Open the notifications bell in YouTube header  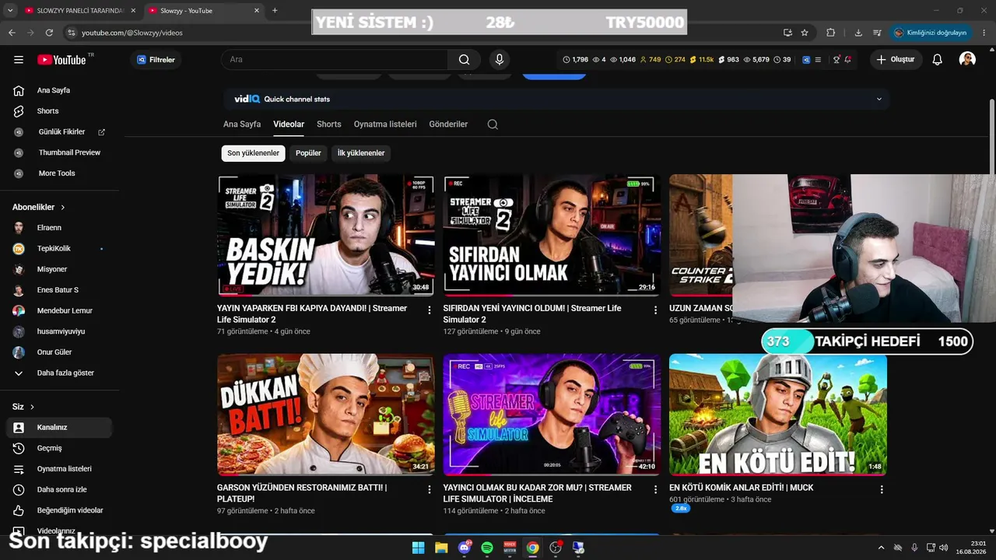938,60
